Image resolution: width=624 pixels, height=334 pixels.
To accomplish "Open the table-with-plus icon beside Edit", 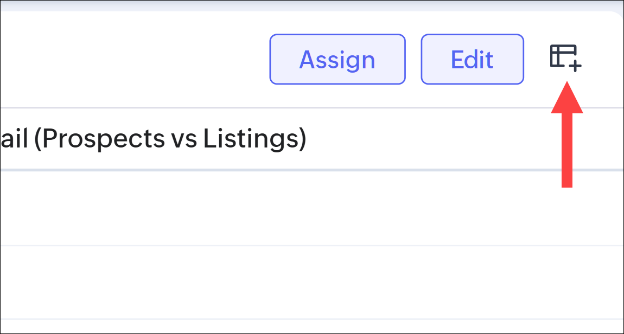I will pyautogui.click(x=565, y=57).
